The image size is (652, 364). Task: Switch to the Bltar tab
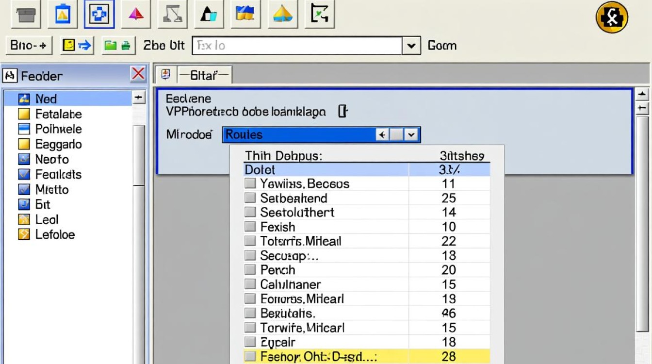tap(203, 75)
